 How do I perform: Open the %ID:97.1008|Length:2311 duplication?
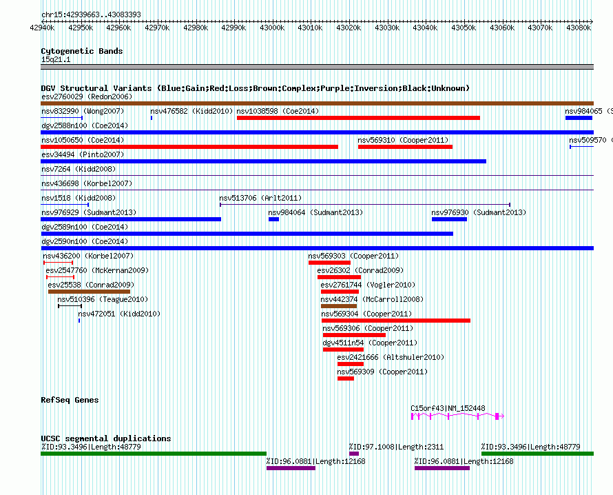point(354,454)
